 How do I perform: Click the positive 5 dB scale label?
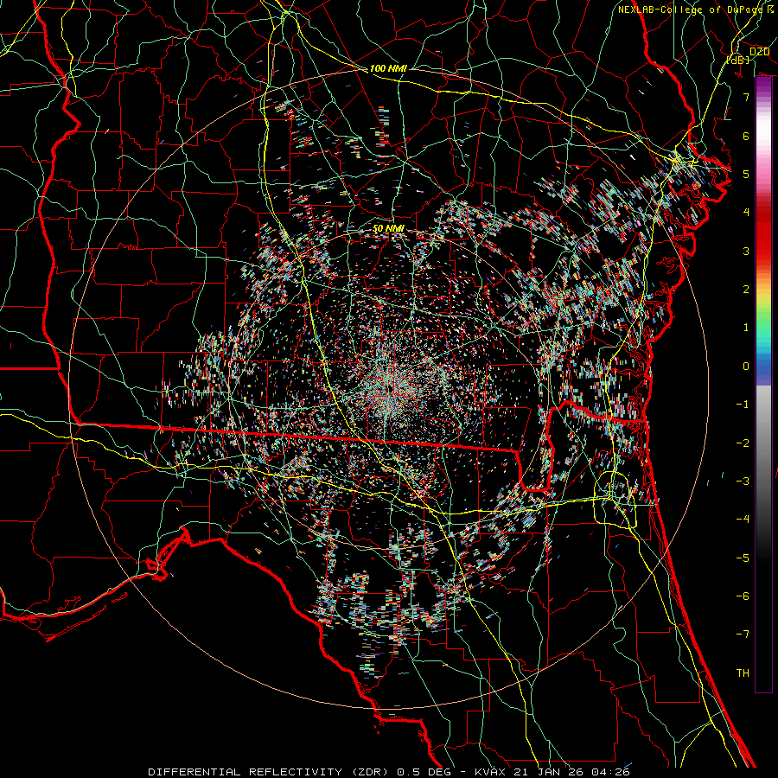click(x=746, y=174)
